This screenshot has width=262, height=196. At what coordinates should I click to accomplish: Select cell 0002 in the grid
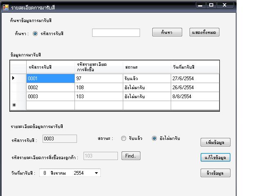click(x=50, y=88)
